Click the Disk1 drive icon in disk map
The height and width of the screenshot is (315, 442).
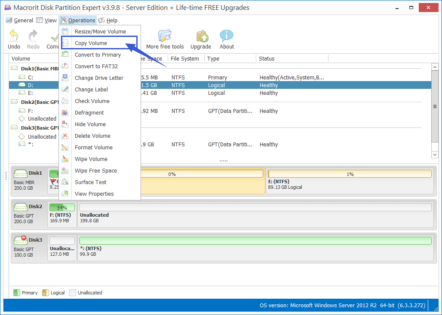point(20,173)
